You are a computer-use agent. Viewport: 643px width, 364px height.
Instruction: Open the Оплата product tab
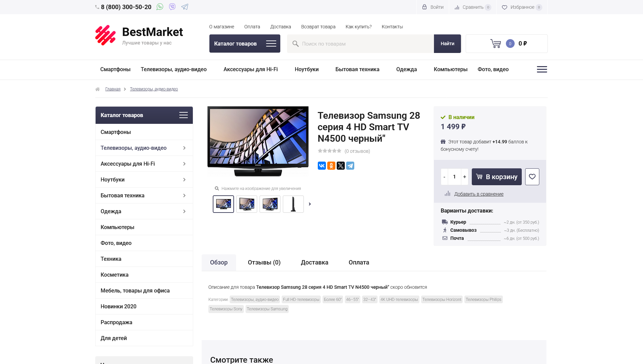tap(359, 262)
